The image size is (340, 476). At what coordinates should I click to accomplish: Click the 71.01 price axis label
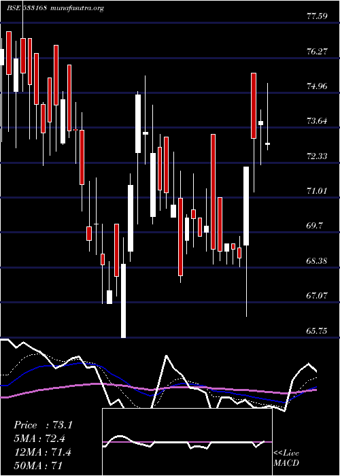[318, 191]
